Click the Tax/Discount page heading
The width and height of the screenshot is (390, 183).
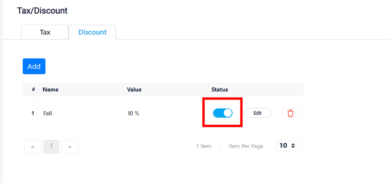(x=42, y=11)
